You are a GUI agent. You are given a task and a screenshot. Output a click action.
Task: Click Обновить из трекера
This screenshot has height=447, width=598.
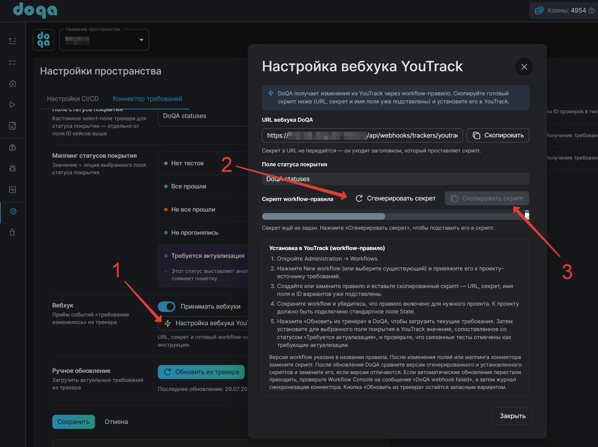(201, 372)
